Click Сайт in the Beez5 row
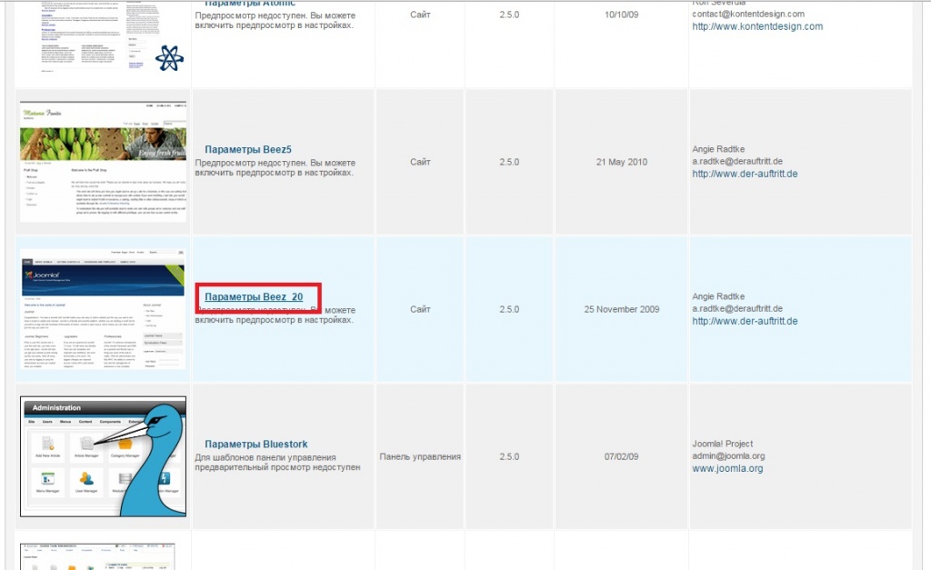The height and width of the screenshot is (570, 931). tap(420, 162)
